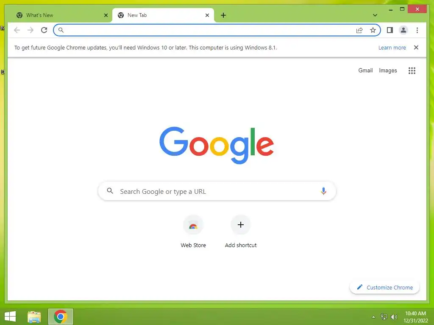Click the Search Google or type a URL box
This screenshot has height=325, width=434.
(x=217, y=191)
